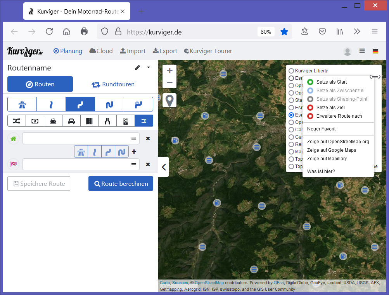The image size is (389, 295).
Task: Choose Neuer Favorit in context menu
Action: [338, 129]
